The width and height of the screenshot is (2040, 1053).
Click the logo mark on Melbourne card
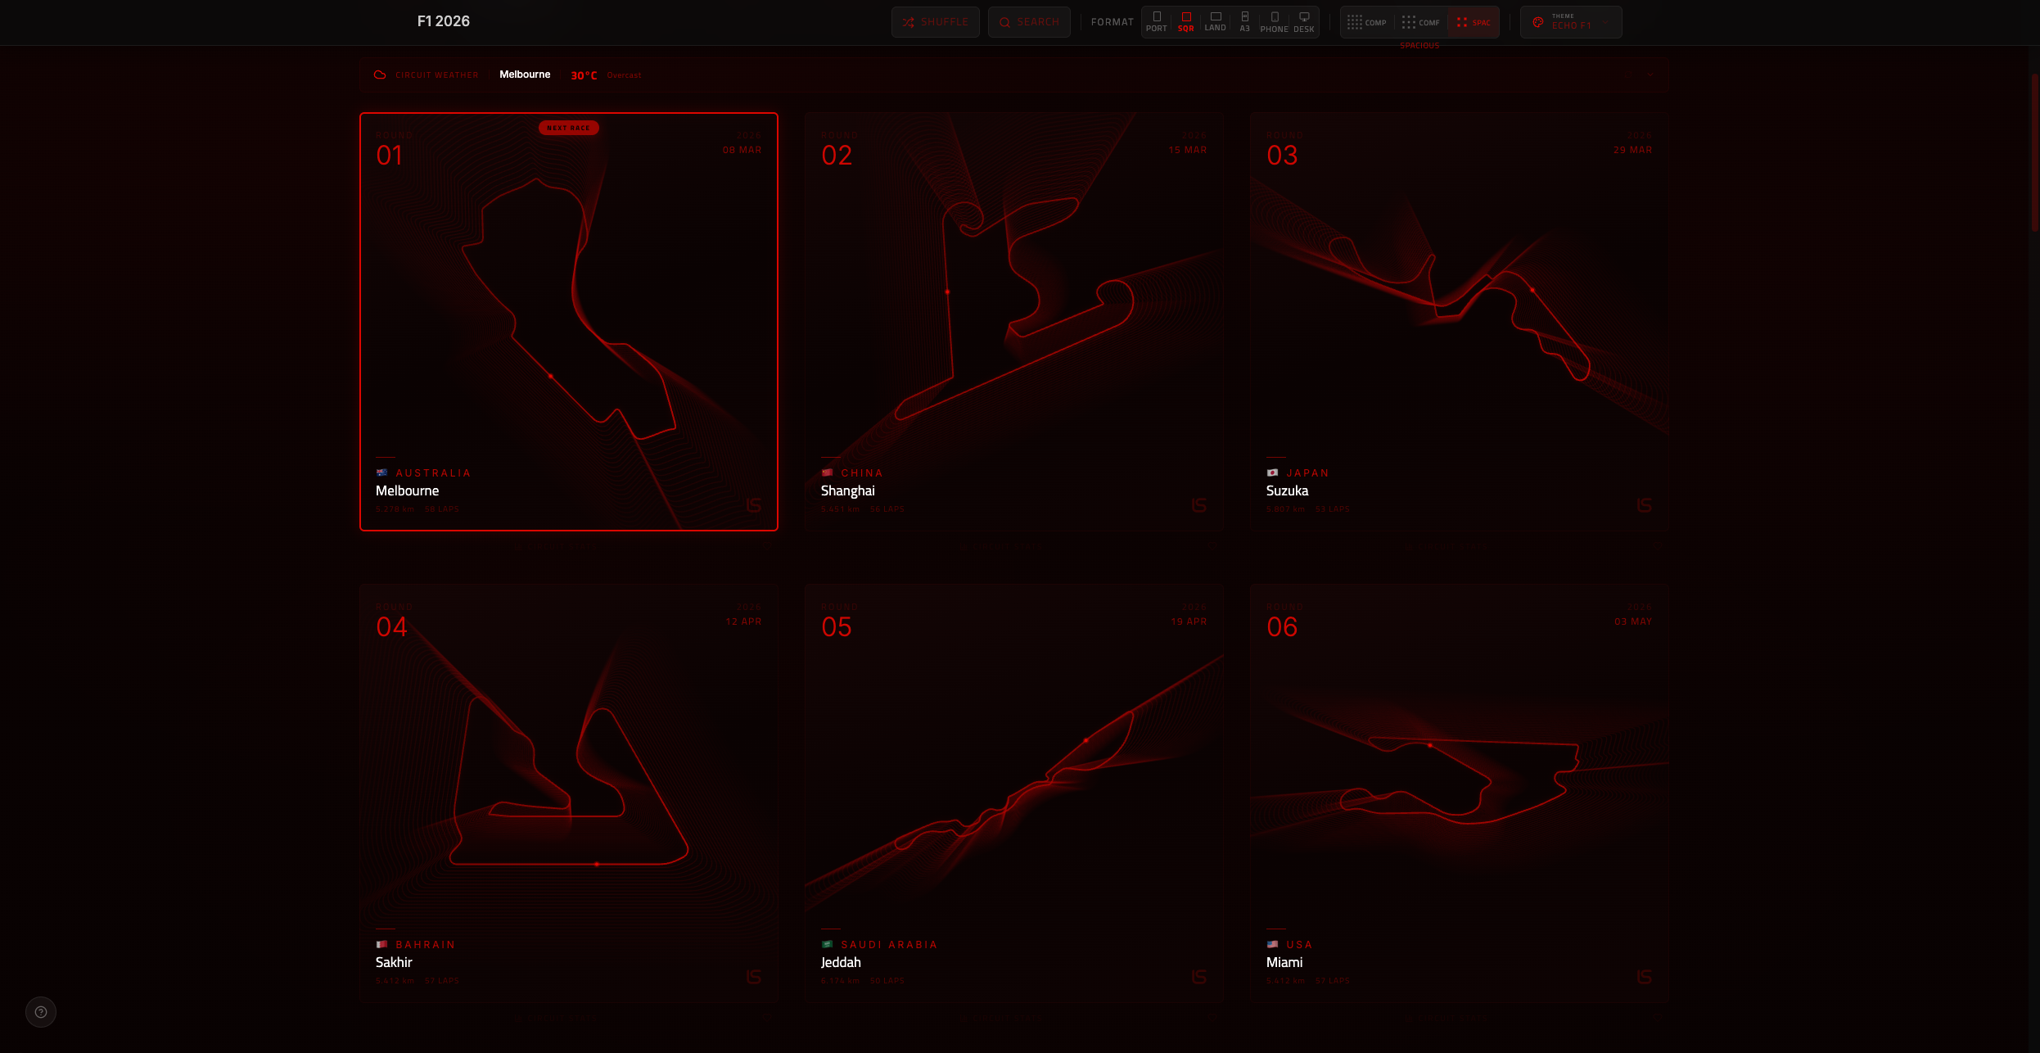pyautogui.click(x=754, y=505)
